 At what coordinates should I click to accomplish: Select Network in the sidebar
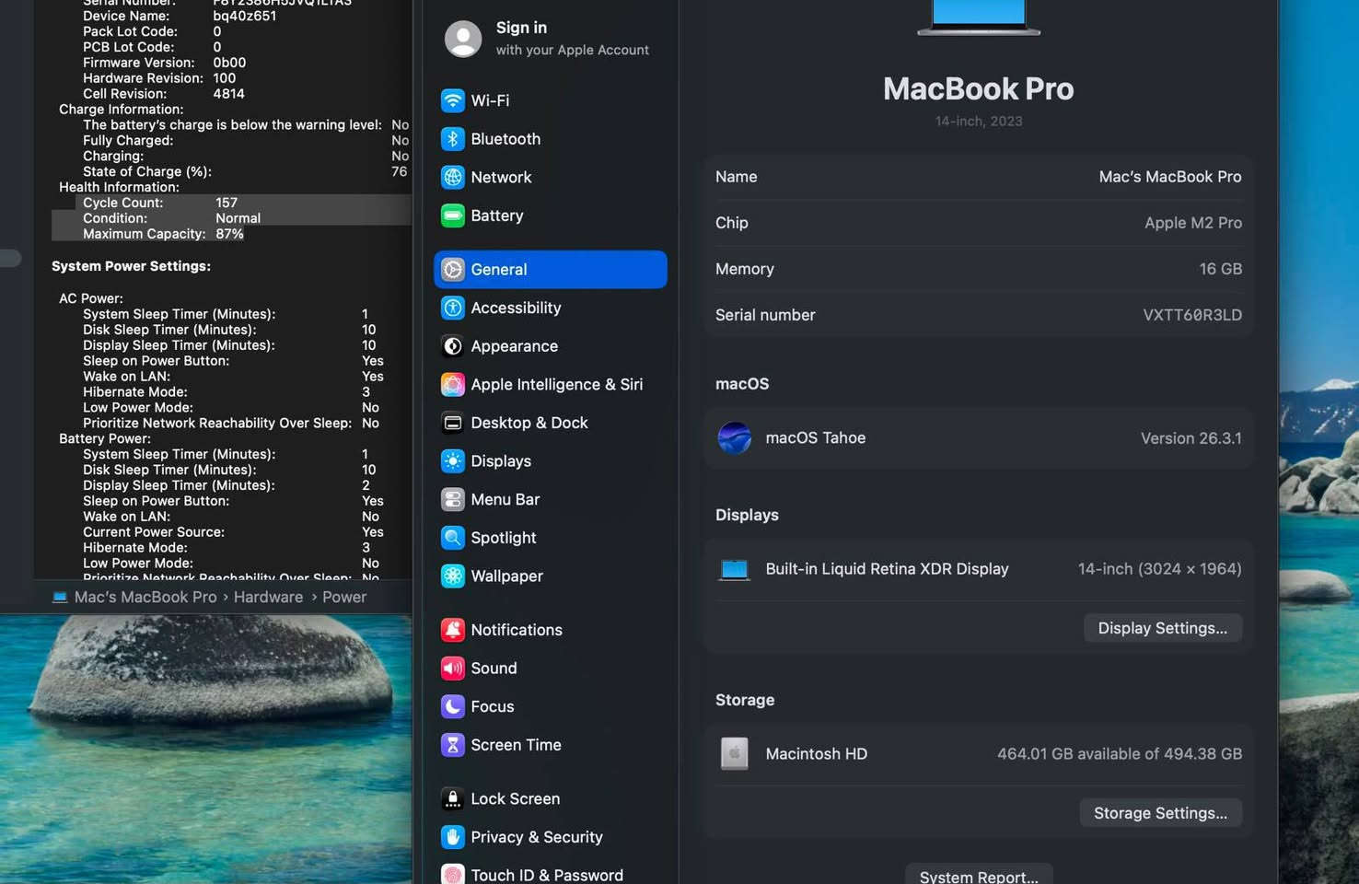coord(551,177)
